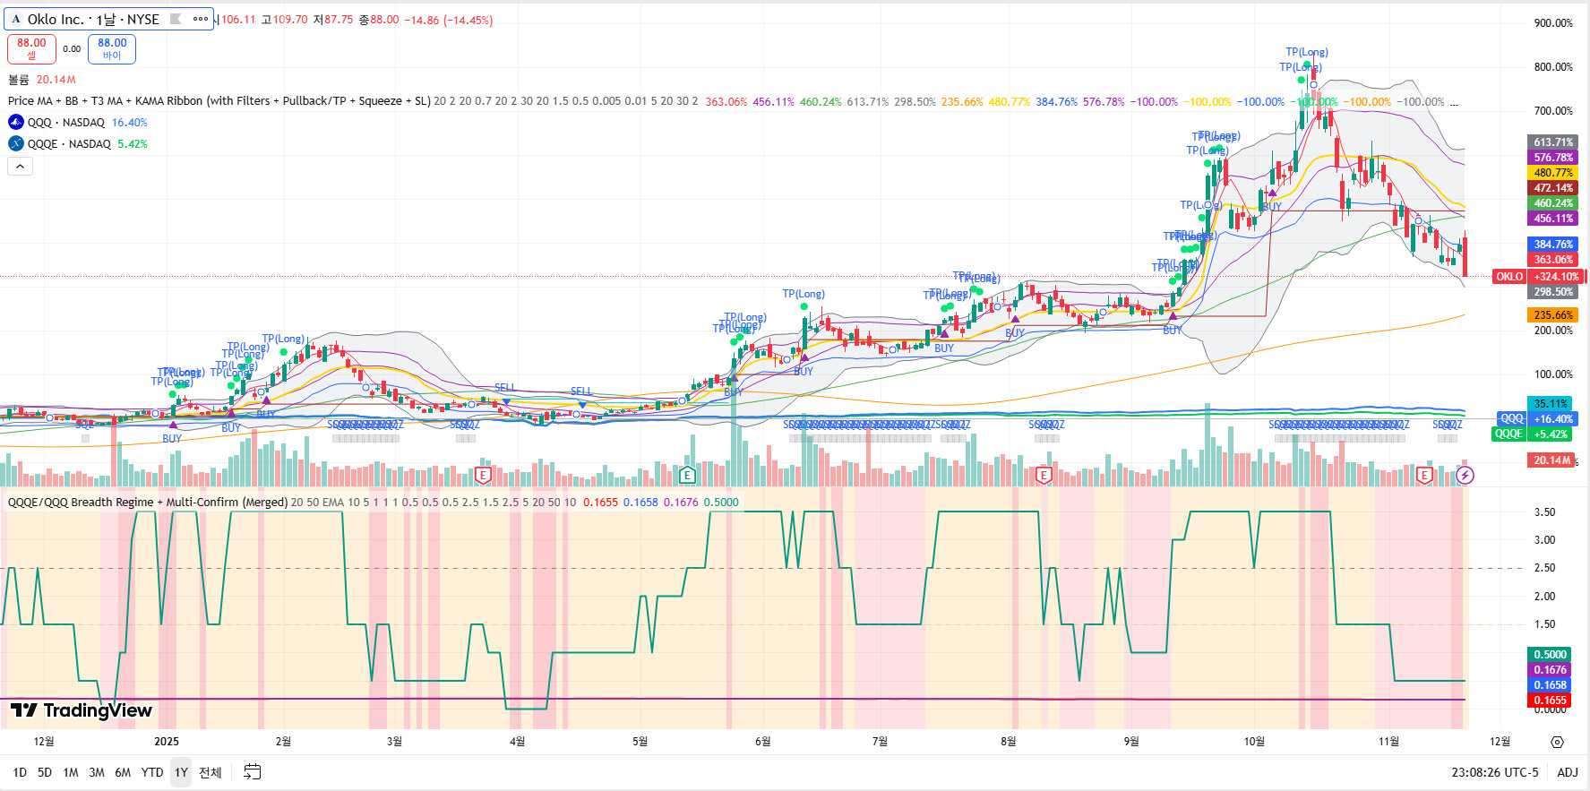Select the 전체 (all) time range tab
This screenshot has height=791, width=1590.
coord(211,772)
